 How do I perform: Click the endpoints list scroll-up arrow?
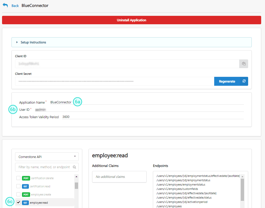pyautogui.click(x=242, y=177)
